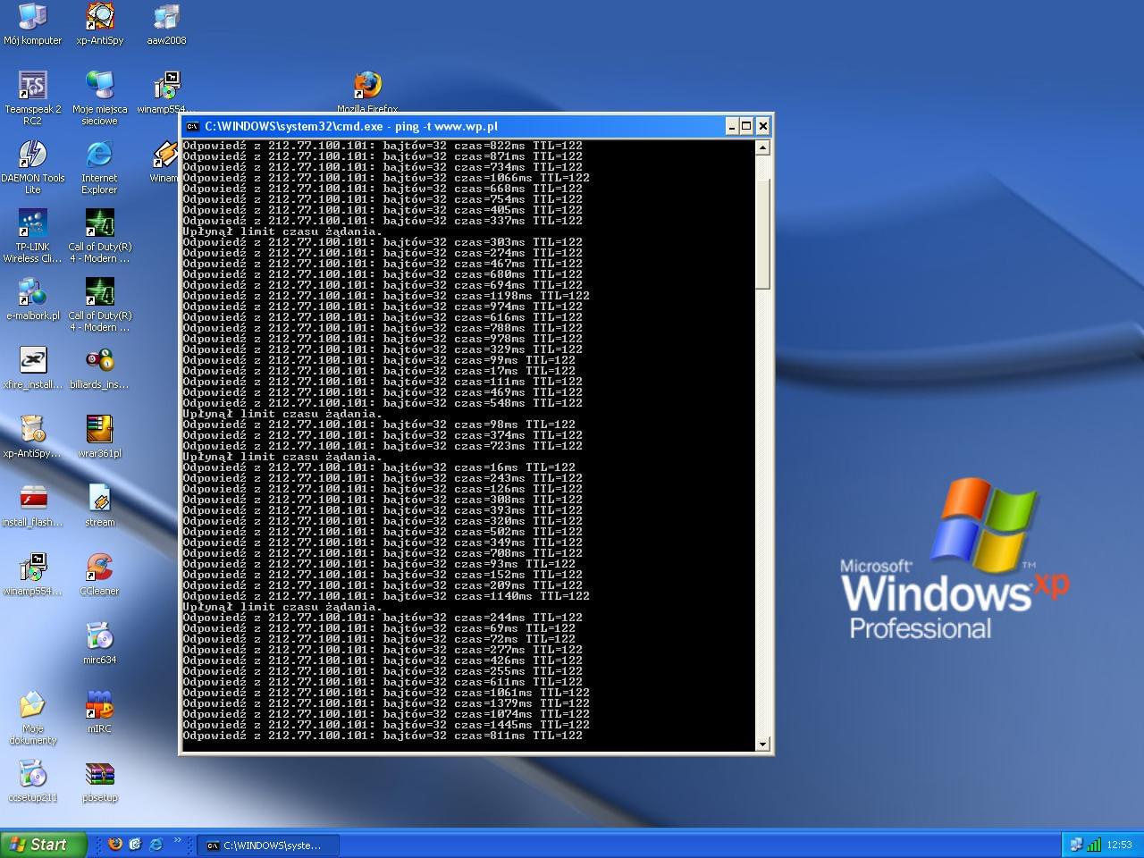Screen dimensions: 1144x858
Task: Click the ping line with czas=811ms
Action: 383,736
